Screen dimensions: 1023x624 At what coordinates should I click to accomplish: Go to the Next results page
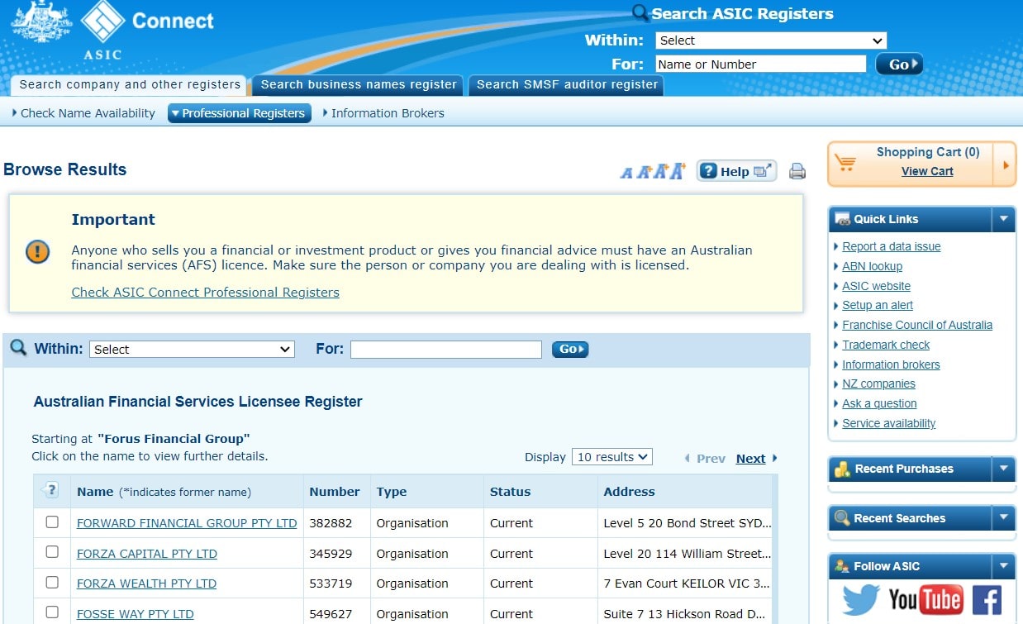coord(750,459)
